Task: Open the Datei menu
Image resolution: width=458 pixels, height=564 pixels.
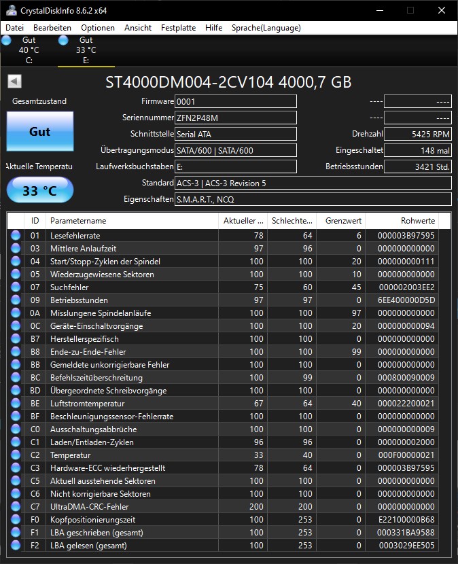Action: 15,28
